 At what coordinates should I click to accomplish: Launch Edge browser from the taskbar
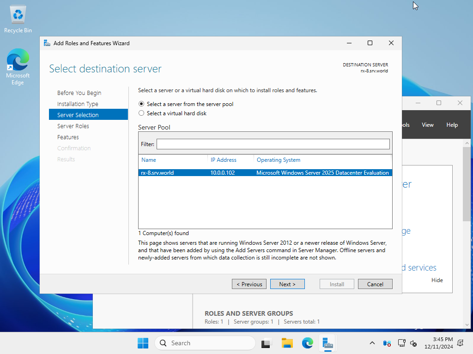point(307,343)
